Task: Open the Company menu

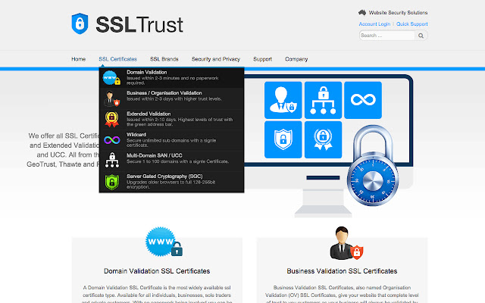Action: pyautogui.click(x=296, y=59)
